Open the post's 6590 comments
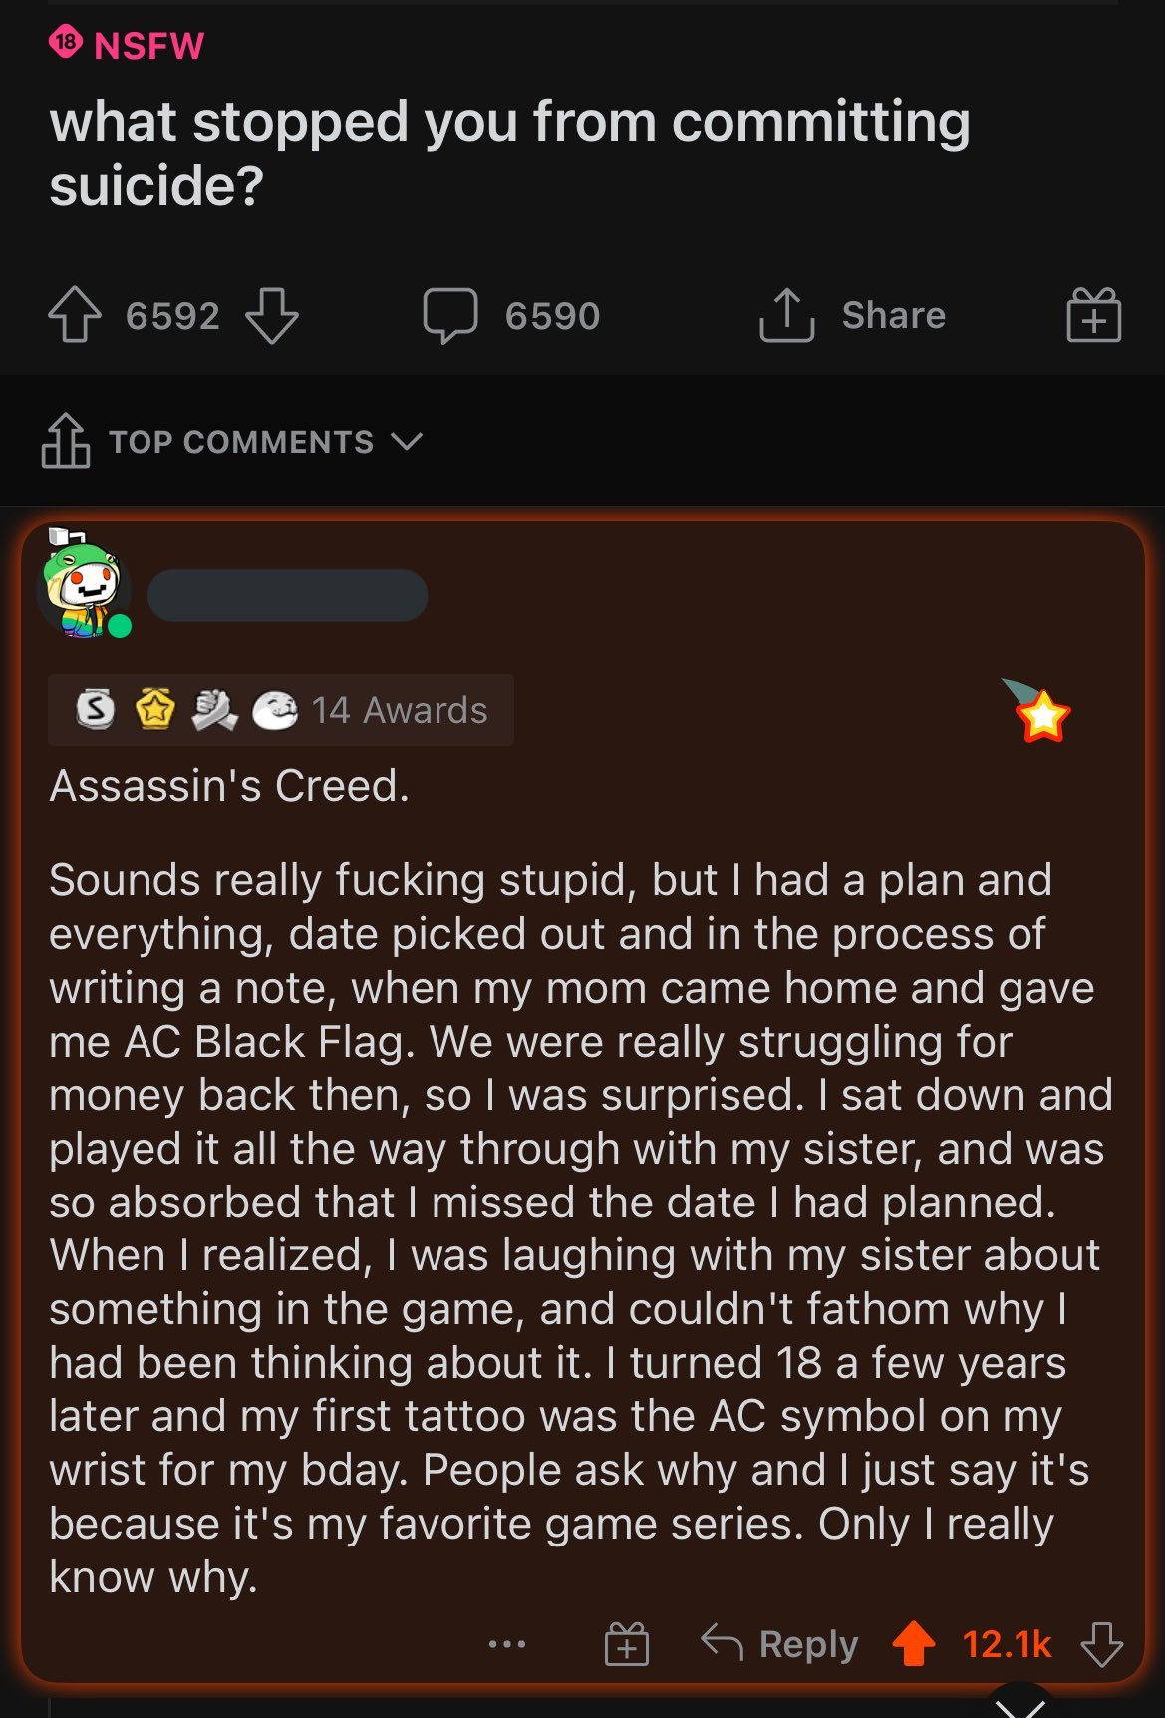This screenshot has width=1165, height=1718. (x=511, y=315)
